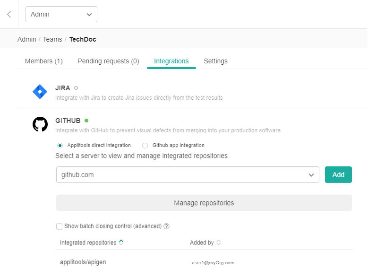
Task: Click the Jira logo icon
Action: [x=40, y=92]
